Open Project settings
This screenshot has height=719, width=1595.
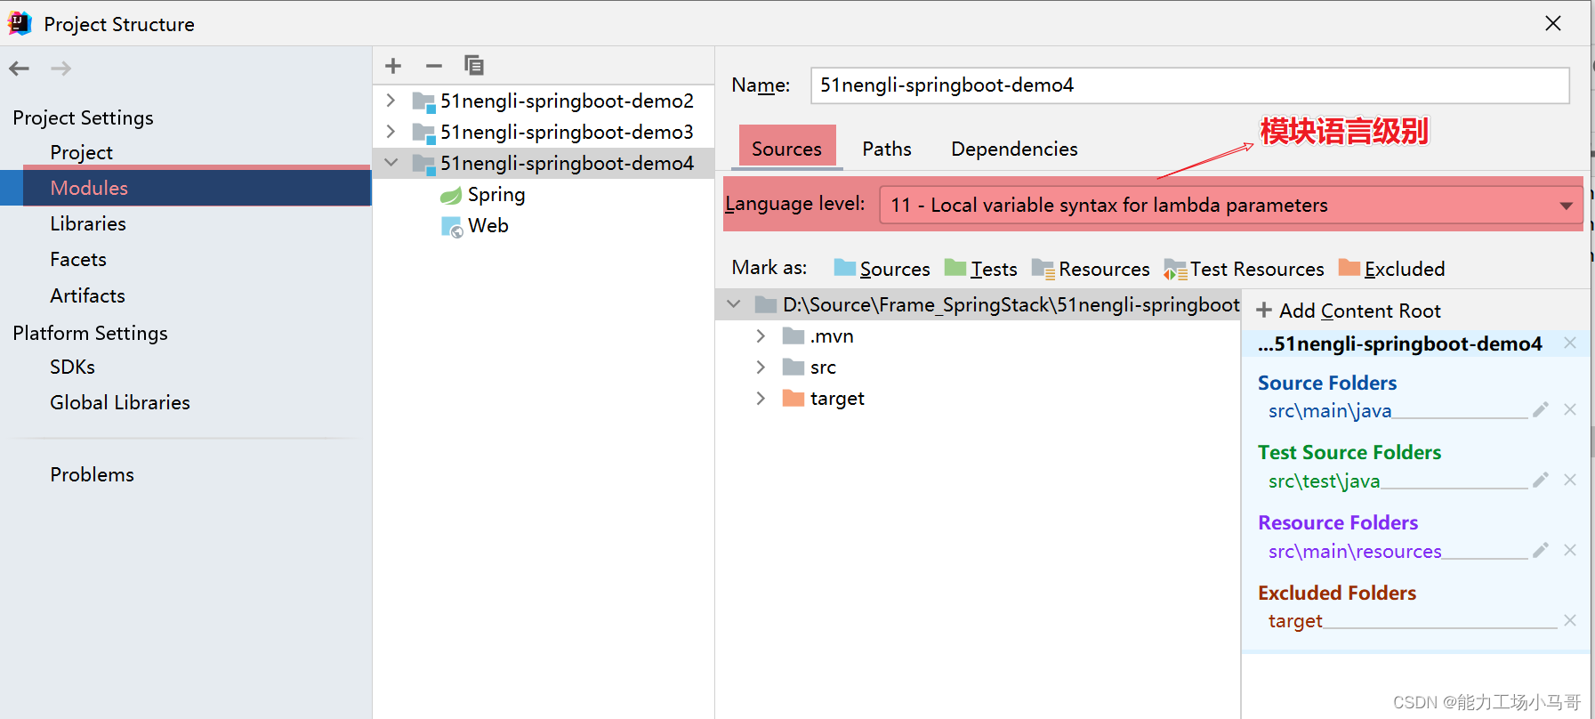pos(81,152)
